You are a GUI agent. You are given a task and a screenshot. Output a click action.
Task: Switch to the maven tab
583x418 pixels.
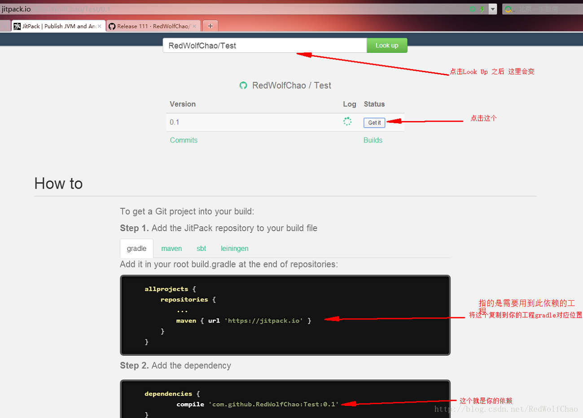pyautogui.click(x=171, y=249)
